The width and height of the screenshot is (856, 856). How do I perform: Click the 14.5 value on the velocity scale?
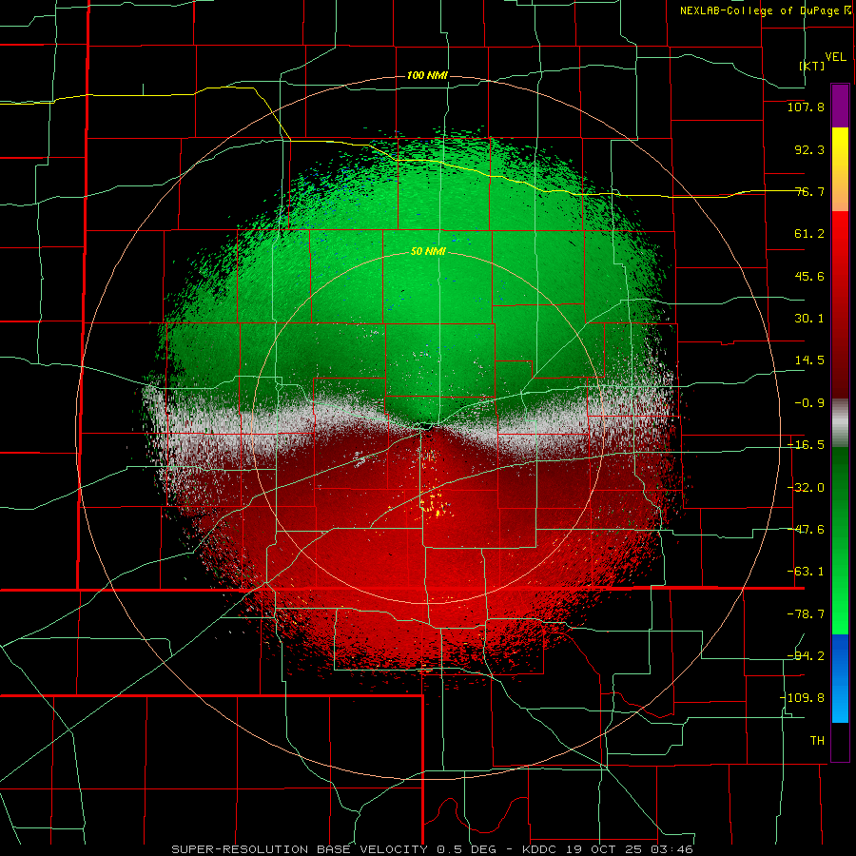(809, 360)
